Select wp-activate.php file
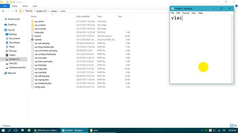Viewport: 238px width, 133px height. coord(42,43)
